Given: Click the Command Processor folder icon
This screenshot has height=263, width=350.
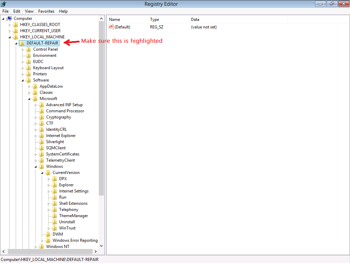Looking at the screenshot, I should point(42,111).
